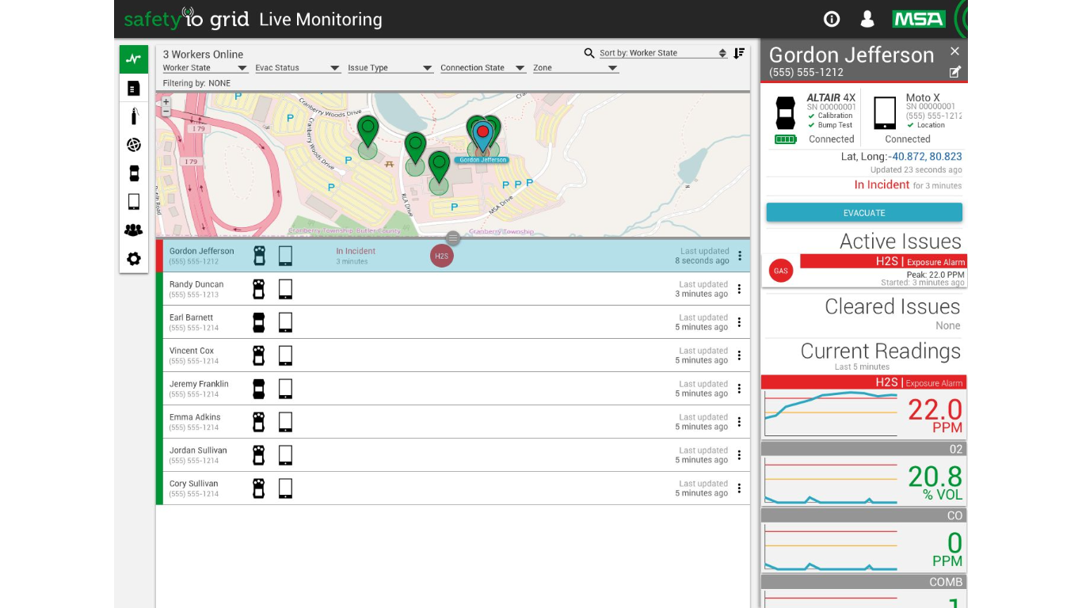
Task: Click the EVACUATE button
Action: [x=863, y=212]
